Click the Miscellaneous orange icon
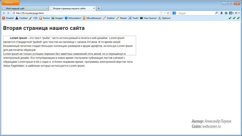 coord(84,18)
